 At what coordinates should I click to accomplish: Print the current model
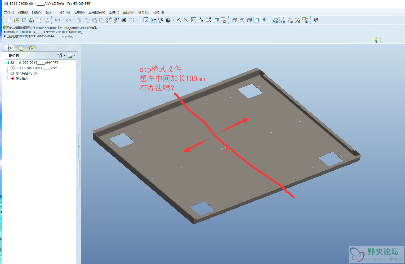[32, 20]
